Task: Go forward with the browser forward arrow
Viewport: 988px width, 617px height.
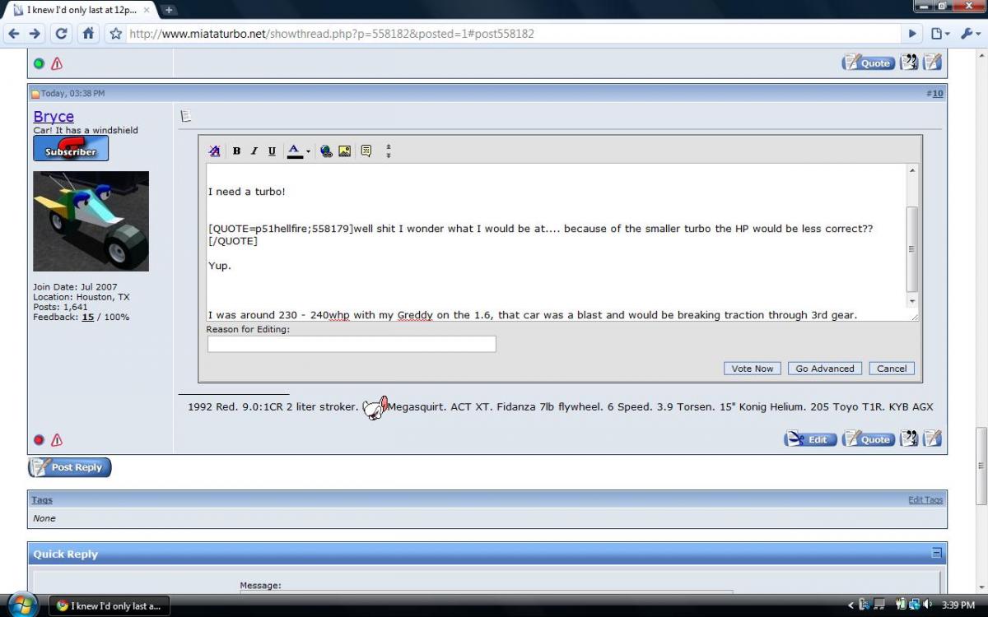Action: (35, 34)
